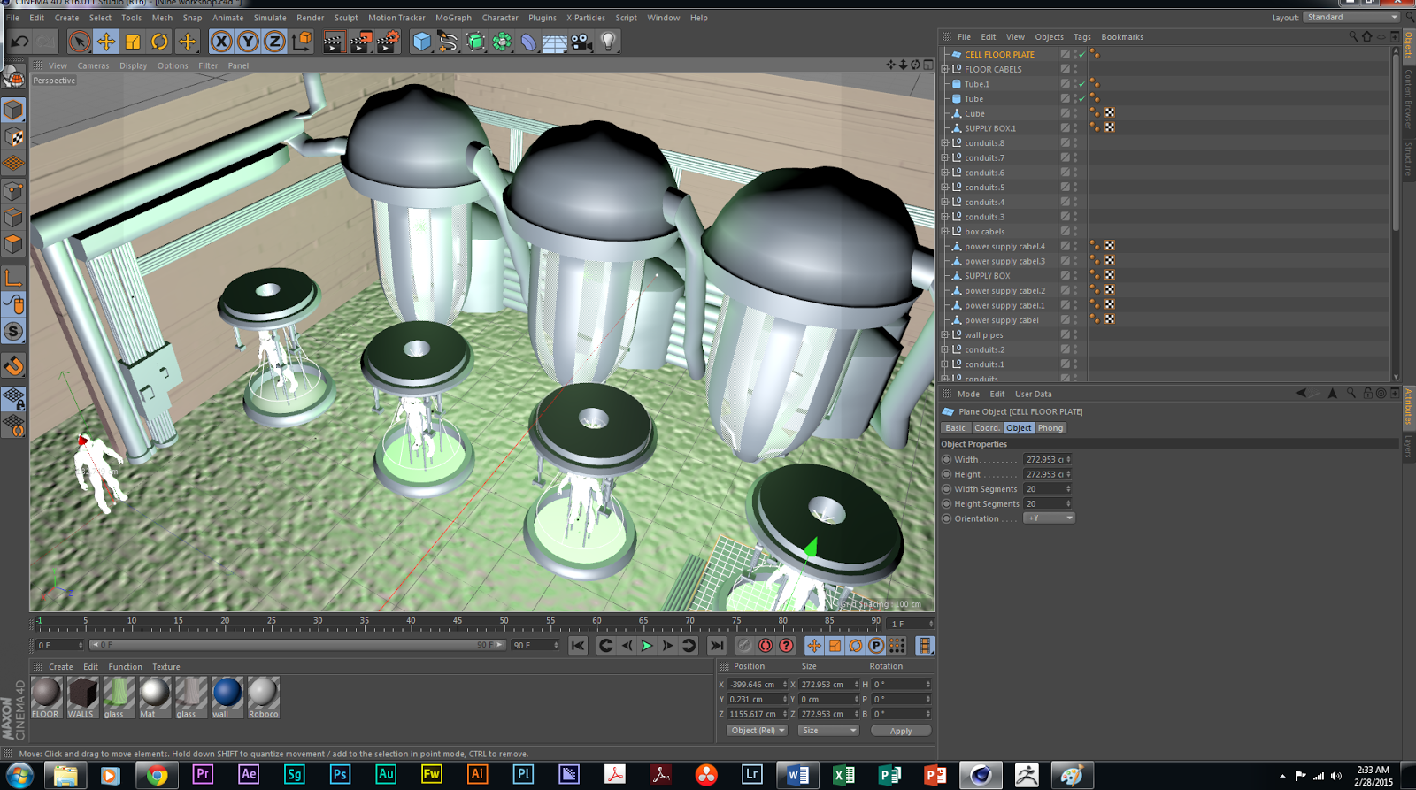Select the Move tool in top toolbar

click(106, 42)
